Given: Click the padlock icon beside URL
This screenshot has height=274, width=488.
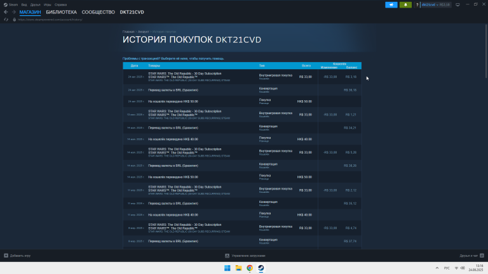Looking at the screenshot, I should (x=15, y=20).
